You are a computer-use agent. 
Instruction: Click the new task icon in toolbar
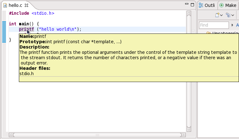pos(217,15)
